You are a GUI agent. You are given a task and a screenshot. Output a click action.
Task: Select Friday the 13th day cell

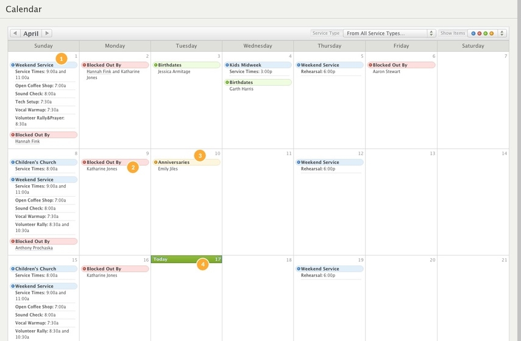point(402,202)
